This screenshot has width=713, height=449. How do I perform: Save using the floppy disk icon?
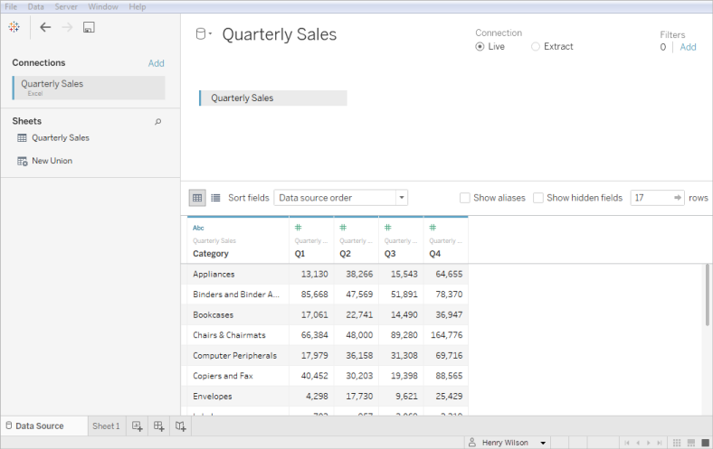89,27
